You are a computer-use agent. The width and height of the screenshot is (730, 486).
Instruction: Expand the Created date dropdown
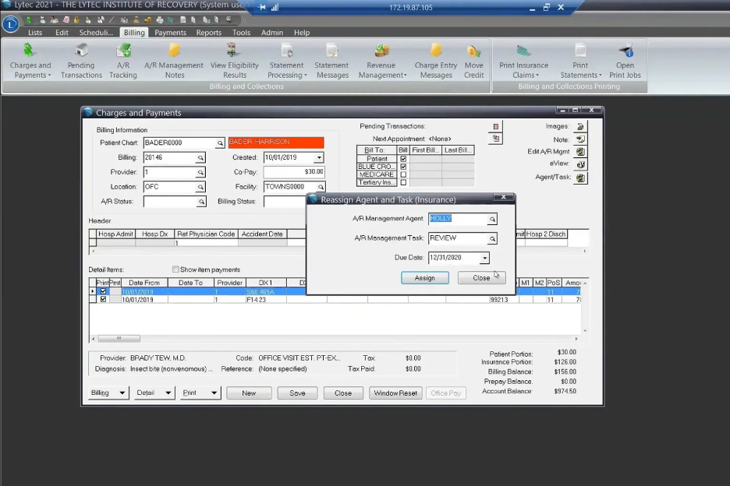(x=318, y=157)
